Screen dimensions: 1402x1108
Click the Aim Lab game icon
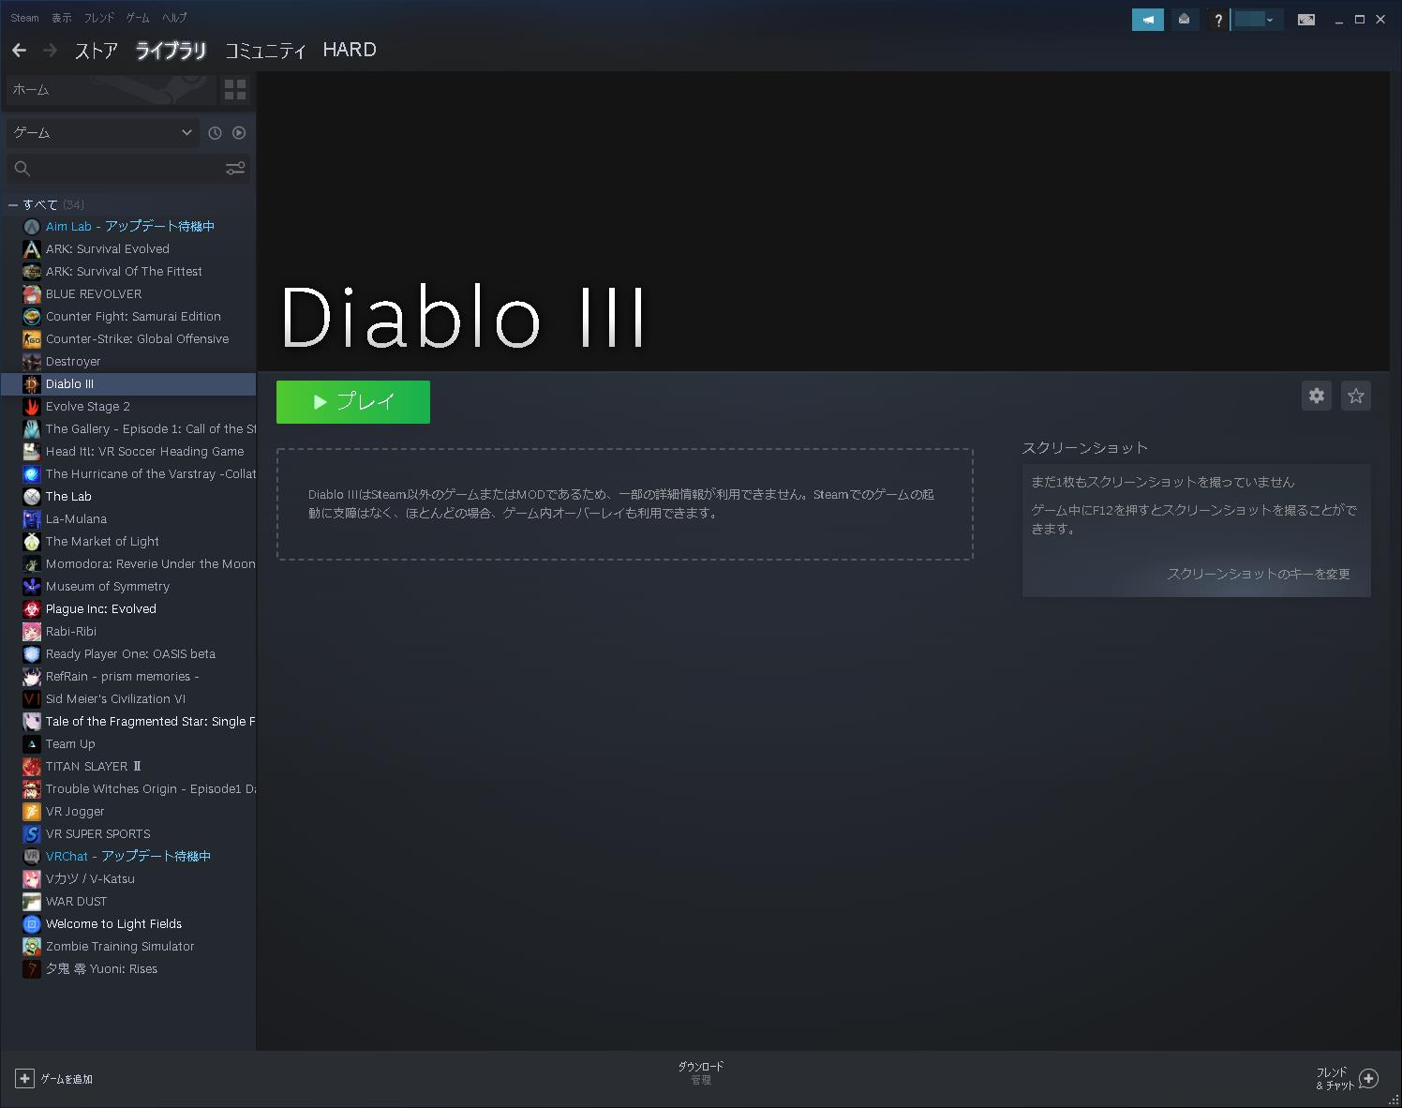coord(32,227)
